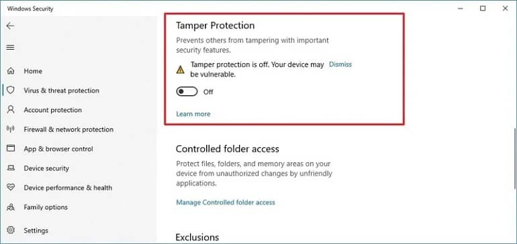Click the Account protection person icon

tap(11, 110)
